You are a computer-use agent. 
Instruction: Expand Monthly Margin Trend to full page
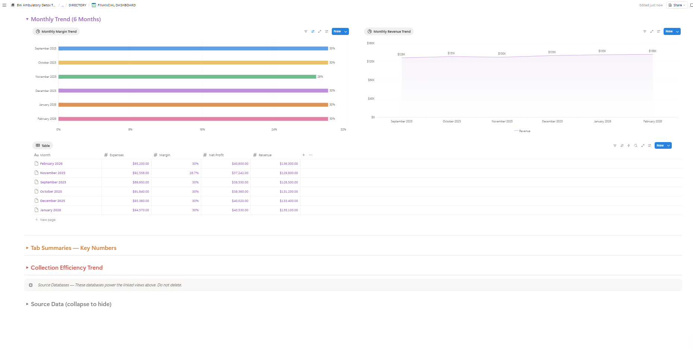pyautogui.click(x=320, y=32)
